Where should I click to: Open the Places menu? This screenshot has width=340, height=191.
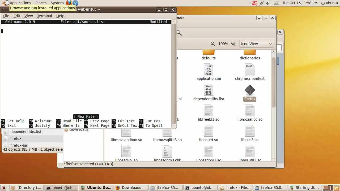pyautogui.click(x=41, y=3)
